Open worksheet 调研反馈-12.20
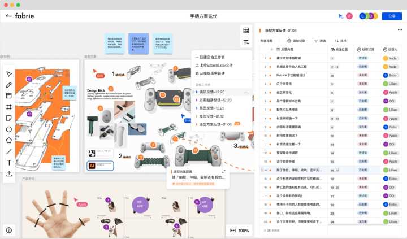The image size is (407, 239). 221,92
